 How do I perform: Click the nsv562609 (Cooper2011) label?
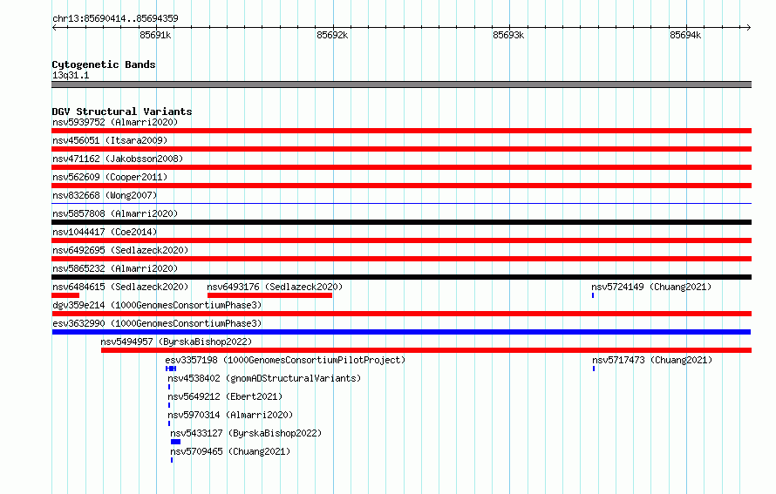pos(110,177)
